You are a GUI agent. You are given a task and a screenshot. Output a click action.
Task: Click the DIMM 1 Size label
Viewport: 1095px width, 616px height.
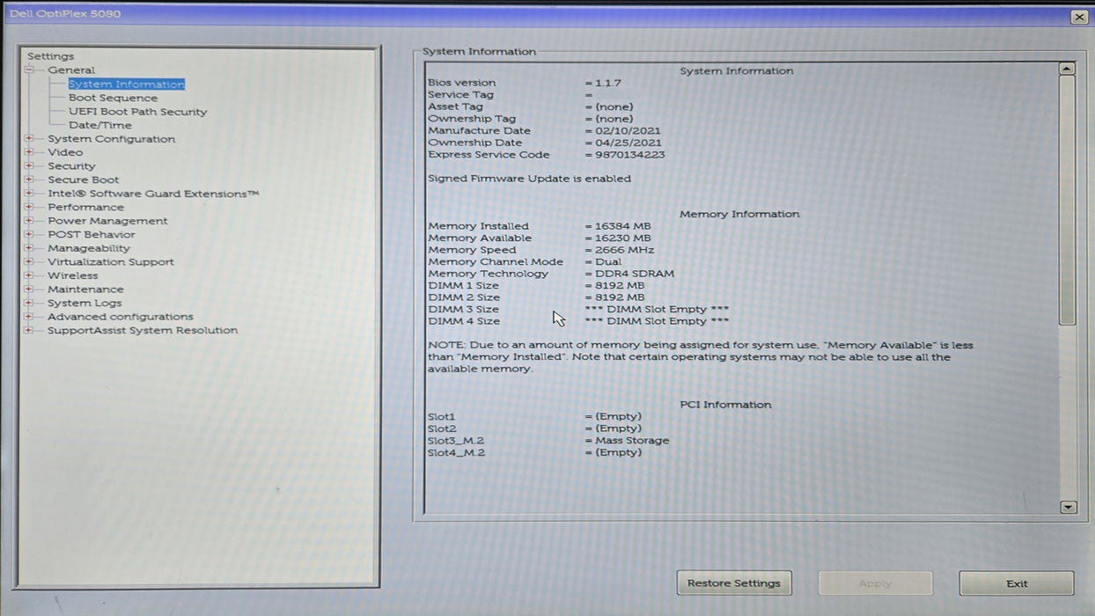(x=464, y=285)
